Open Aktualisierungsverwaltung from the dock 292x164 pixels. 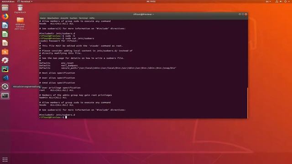5,87
